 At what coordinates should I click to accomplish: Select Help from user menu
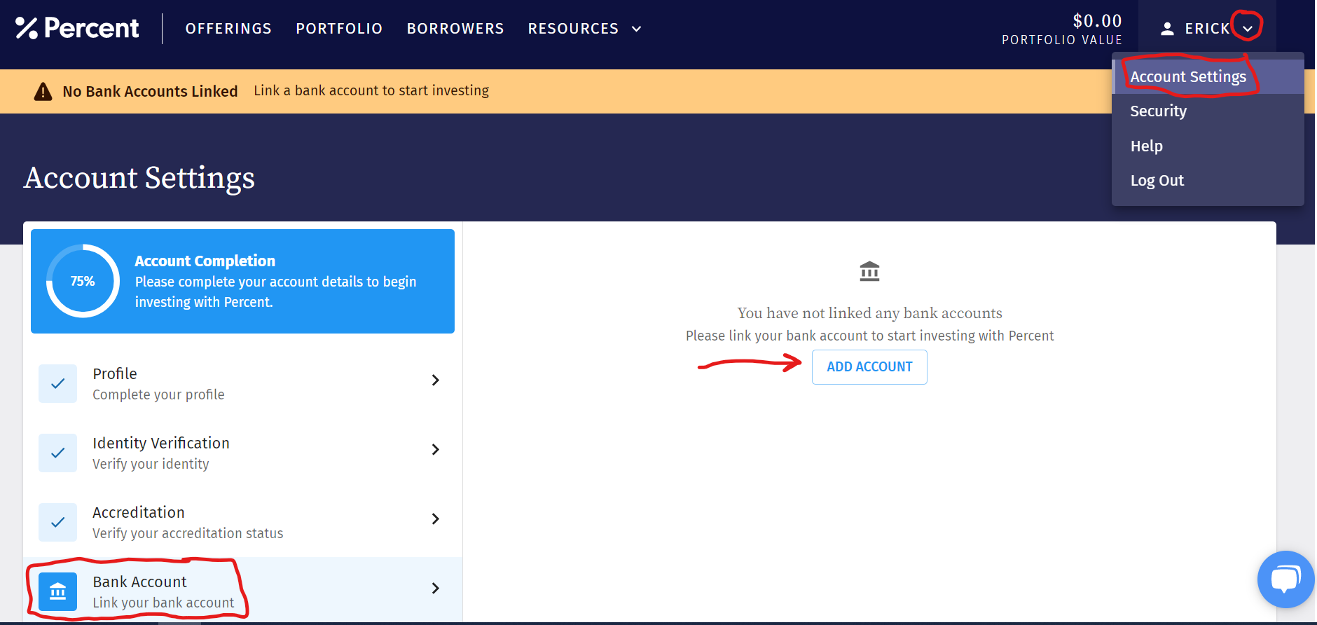1208,146
